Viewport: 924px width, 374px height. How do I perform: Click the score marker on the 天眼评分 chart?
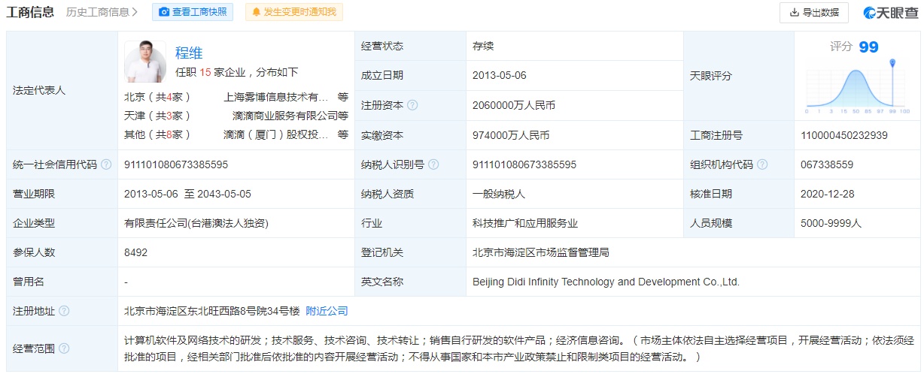coord(892,63)
